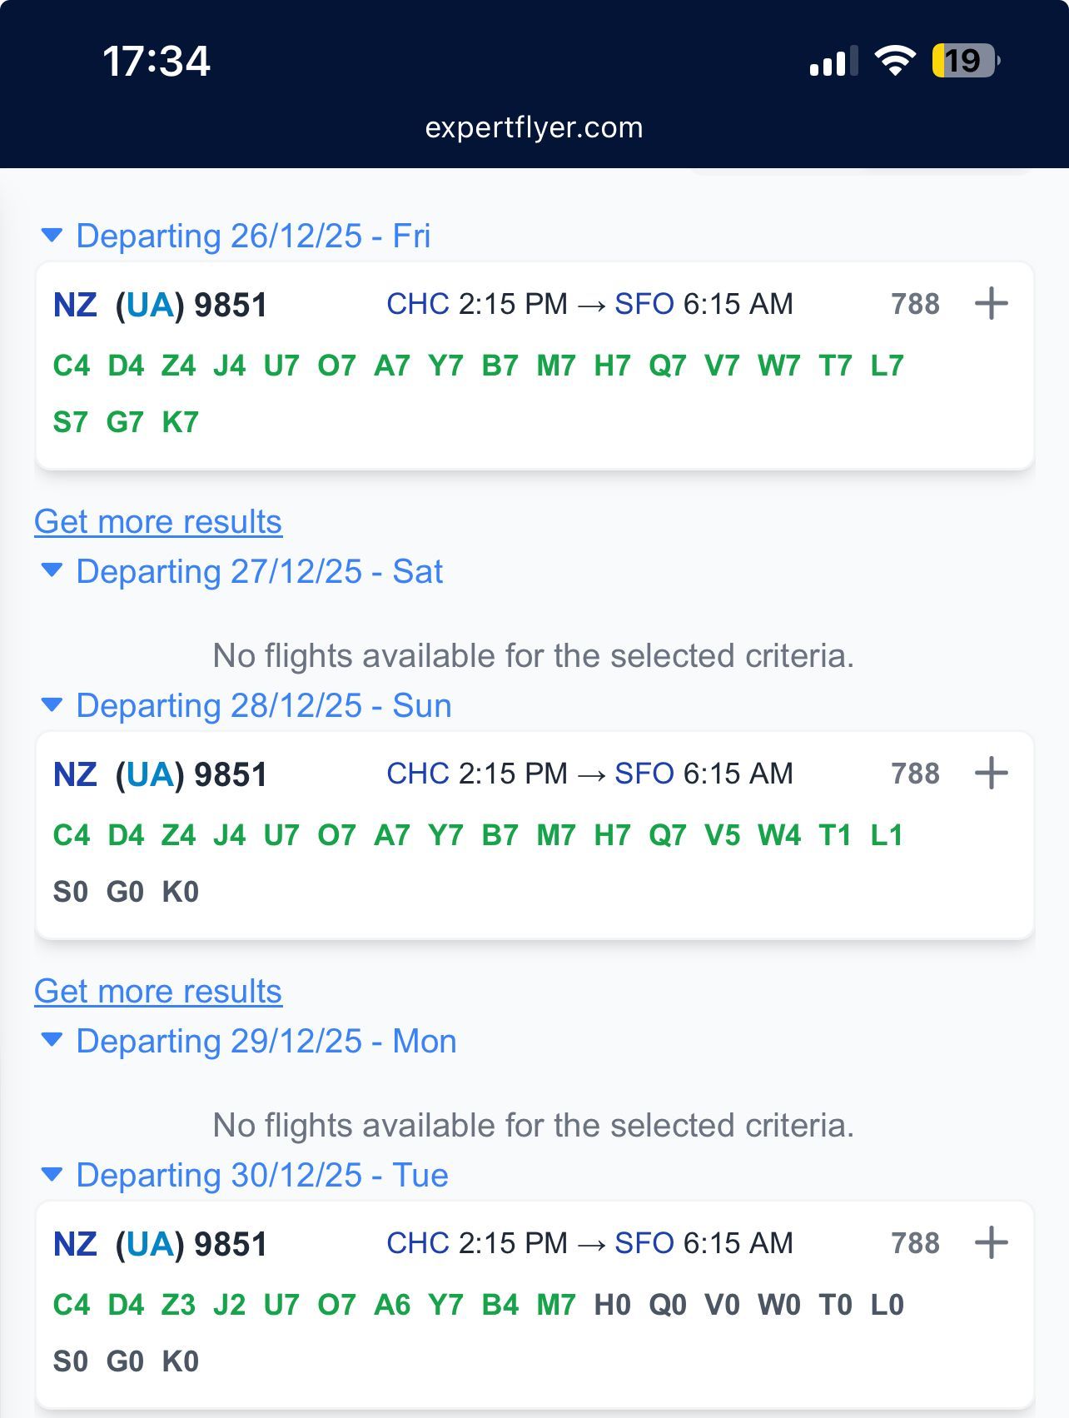Select fare class C4 on 26/12/25 flight

tap(72, 366)
